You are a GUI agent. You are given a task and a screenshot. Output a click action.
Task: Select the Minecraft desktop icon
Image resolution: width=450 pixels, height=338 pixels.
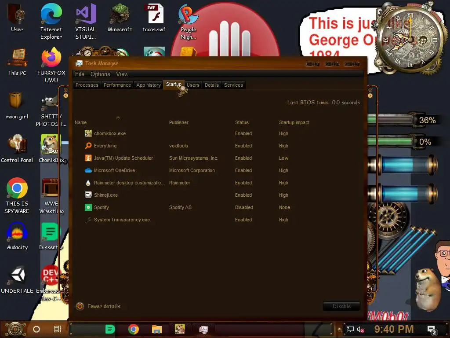click(120, 14)
